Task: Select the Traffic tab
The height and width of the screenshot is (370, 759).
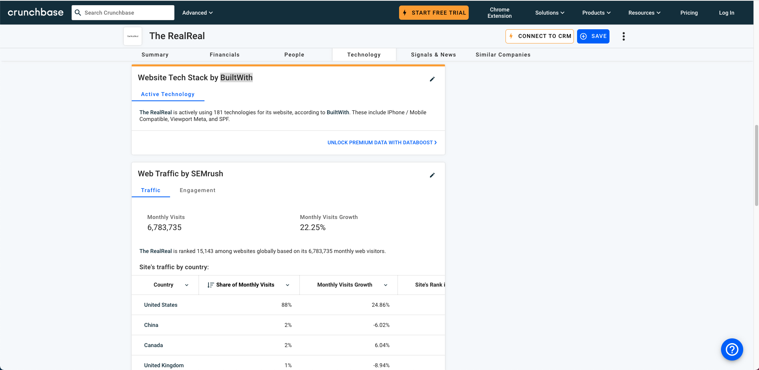Action: point(151,190)
